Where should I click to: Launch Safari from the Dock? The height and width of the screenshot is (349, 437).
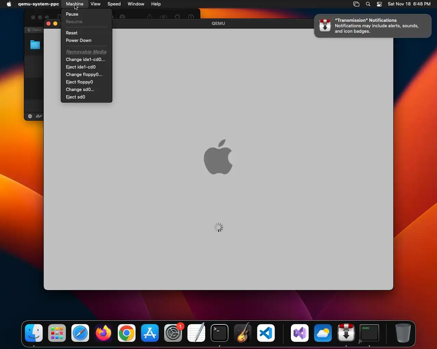(x=80, y=333)
